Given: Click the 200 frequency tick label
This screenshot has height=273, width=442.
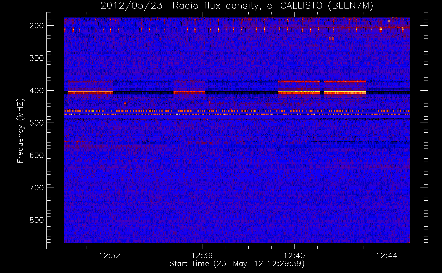Looking at the screenshot, I should [36, 26].
